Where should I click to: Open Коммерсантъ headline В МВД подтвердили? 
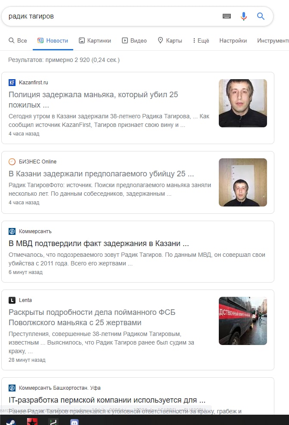pos(99,243)
